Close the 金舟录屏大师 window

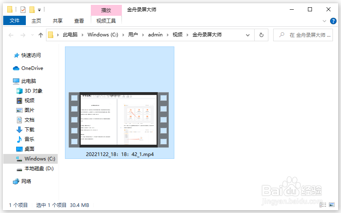coord(328,9)
